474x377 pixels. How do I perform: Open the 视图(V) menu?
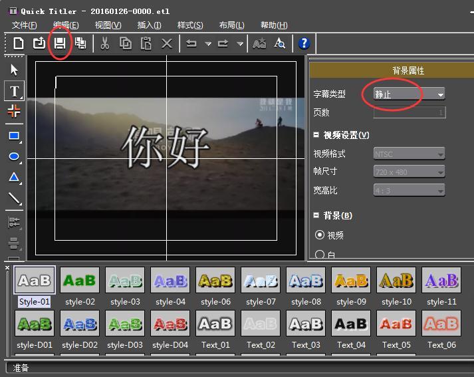(108, 25)
